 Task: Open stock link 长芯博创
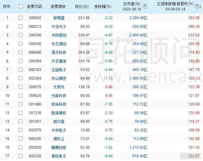[59, 44]
